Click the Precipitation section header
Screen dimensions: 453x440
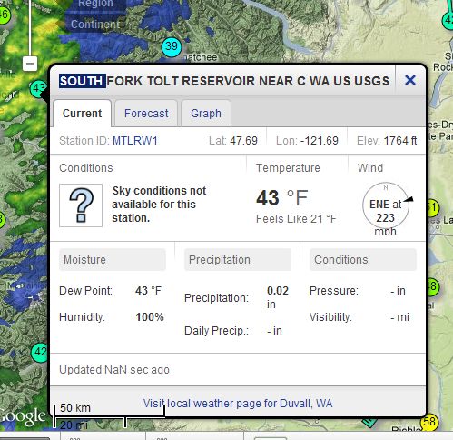coord(238,260)
